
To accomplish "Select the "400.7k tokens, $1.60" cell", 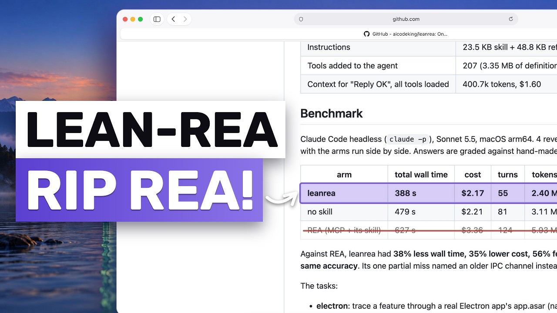I will [506, 84].
